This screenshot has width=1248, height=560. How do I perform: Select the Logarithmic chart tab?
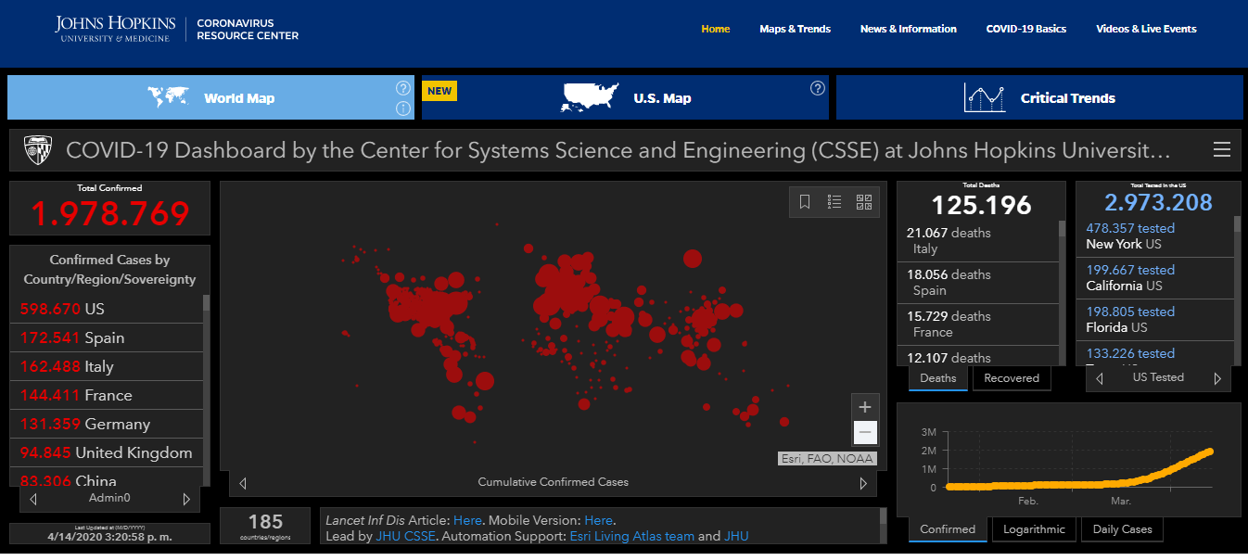coord(1035,529)
